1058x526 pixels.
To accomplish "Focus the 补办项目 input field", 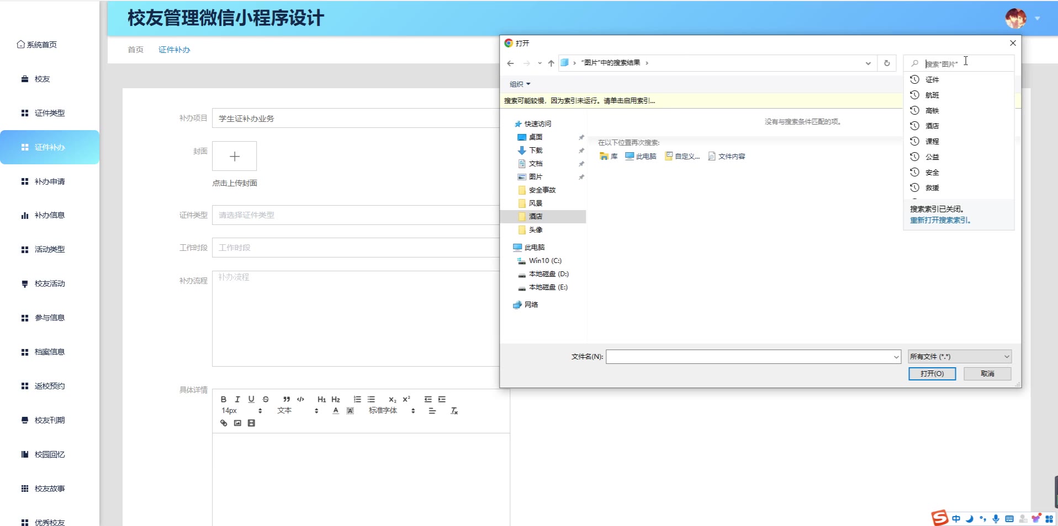I will (x=356, y=118).
